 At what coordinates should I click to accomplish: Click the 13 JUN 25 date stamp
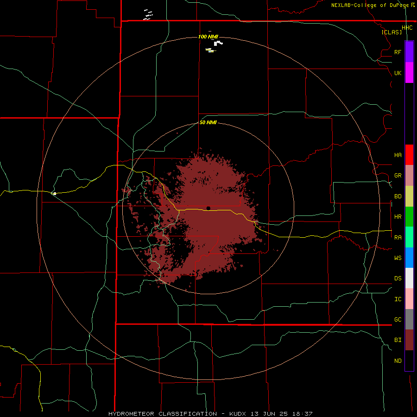(x=269, y=414)
